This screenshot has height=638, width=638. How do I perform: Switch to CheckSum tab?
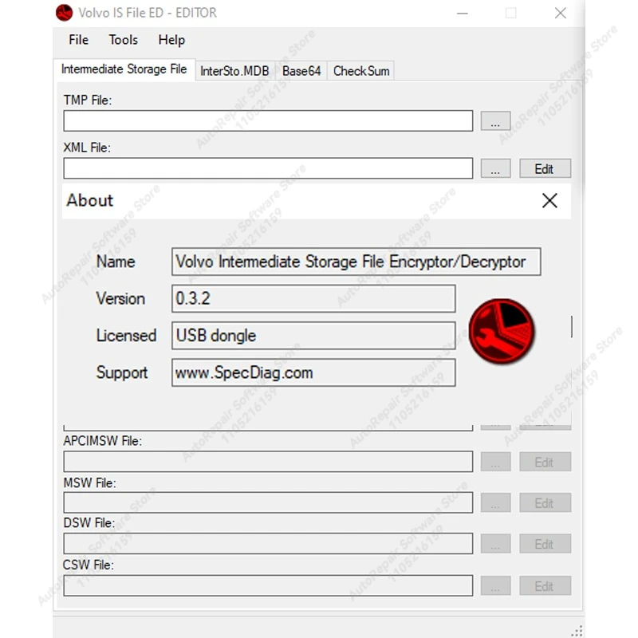click(361, 71)
